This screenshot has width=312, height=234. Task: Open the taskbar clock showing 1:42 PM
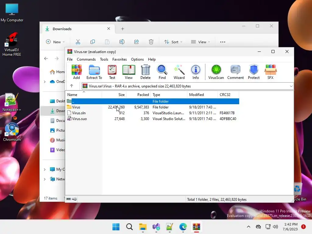coord(290,227)
